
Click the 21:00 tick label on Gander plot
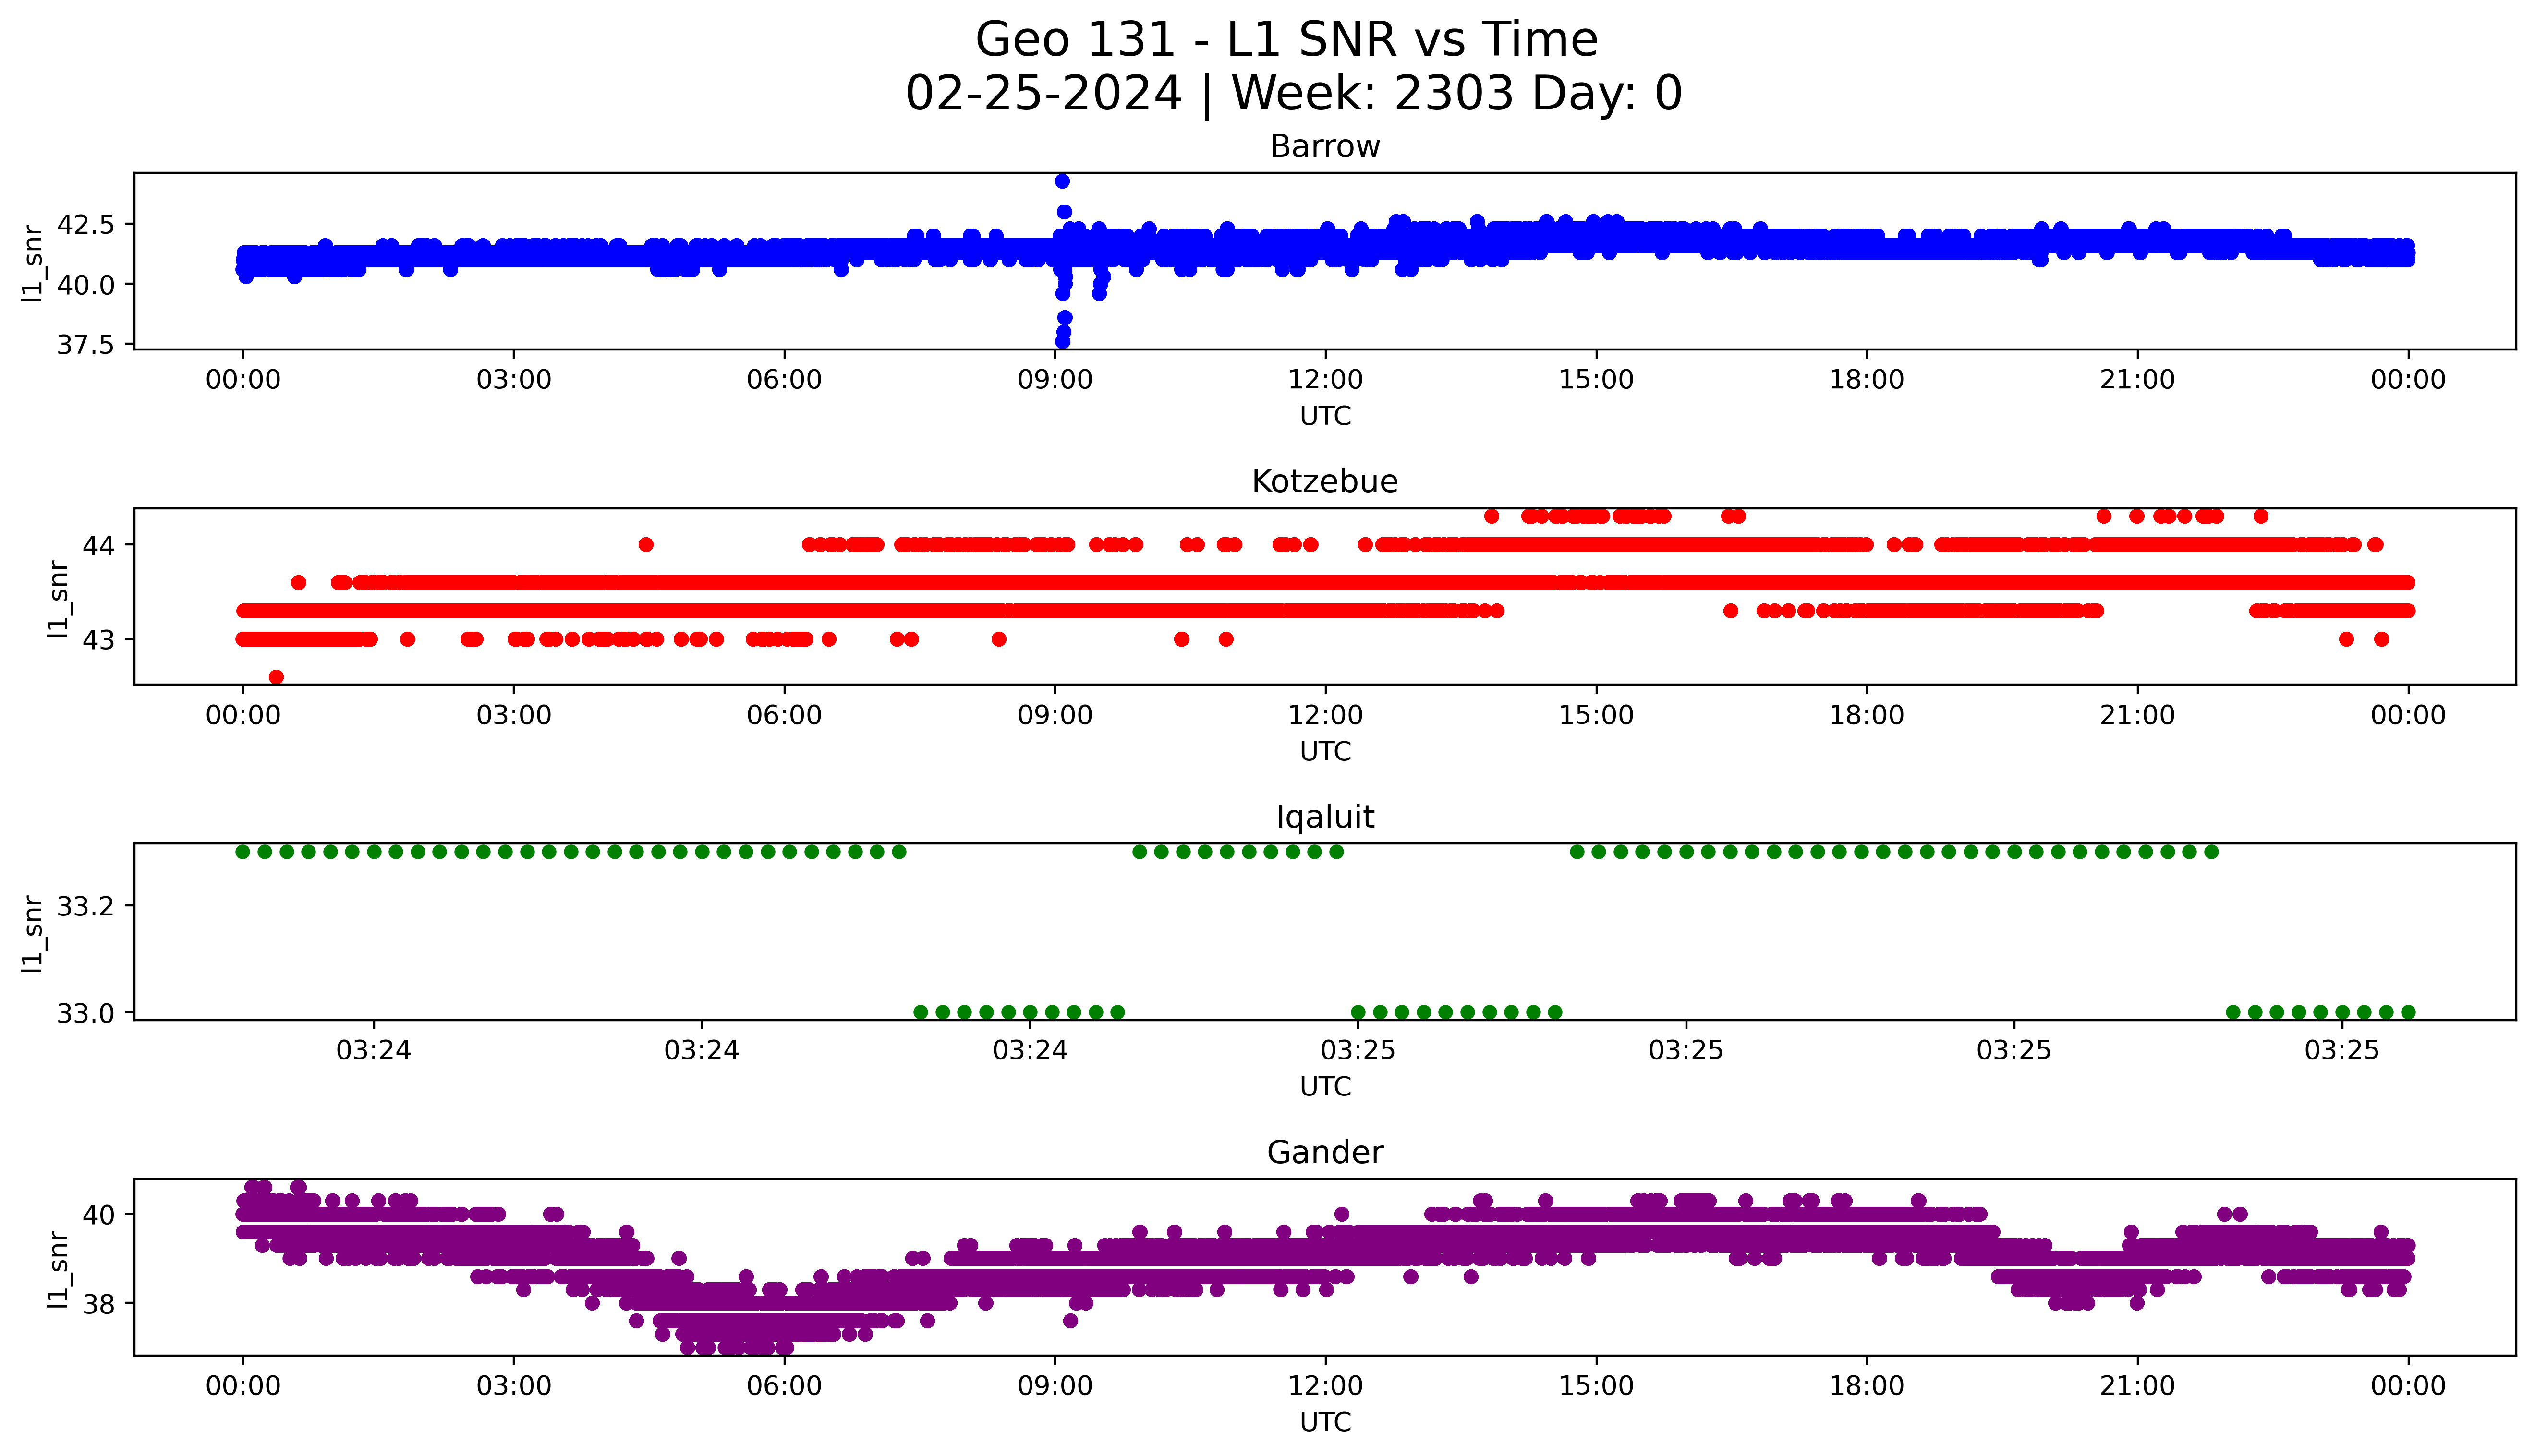coord(2138,1386)
